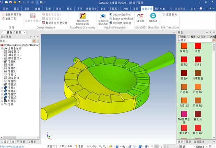Click the help question mark icon
Viewport: 216px width, 148px height.
click(201, 8)
